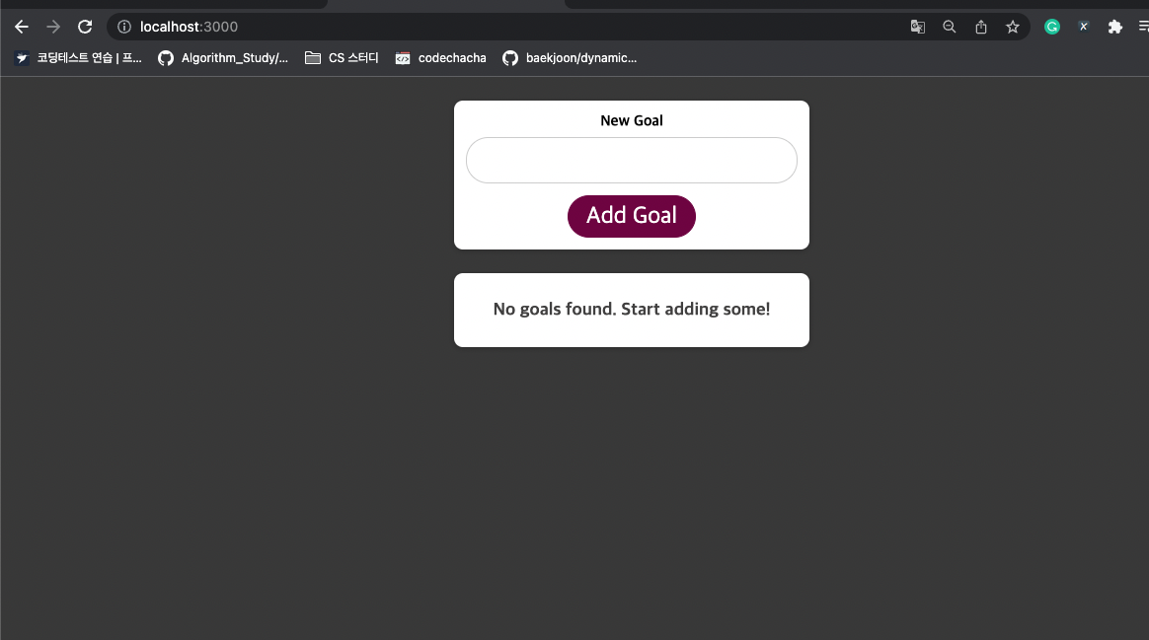Go back using the browser back arrow
The image size is (1149, 640).
(x=22, y=27)
